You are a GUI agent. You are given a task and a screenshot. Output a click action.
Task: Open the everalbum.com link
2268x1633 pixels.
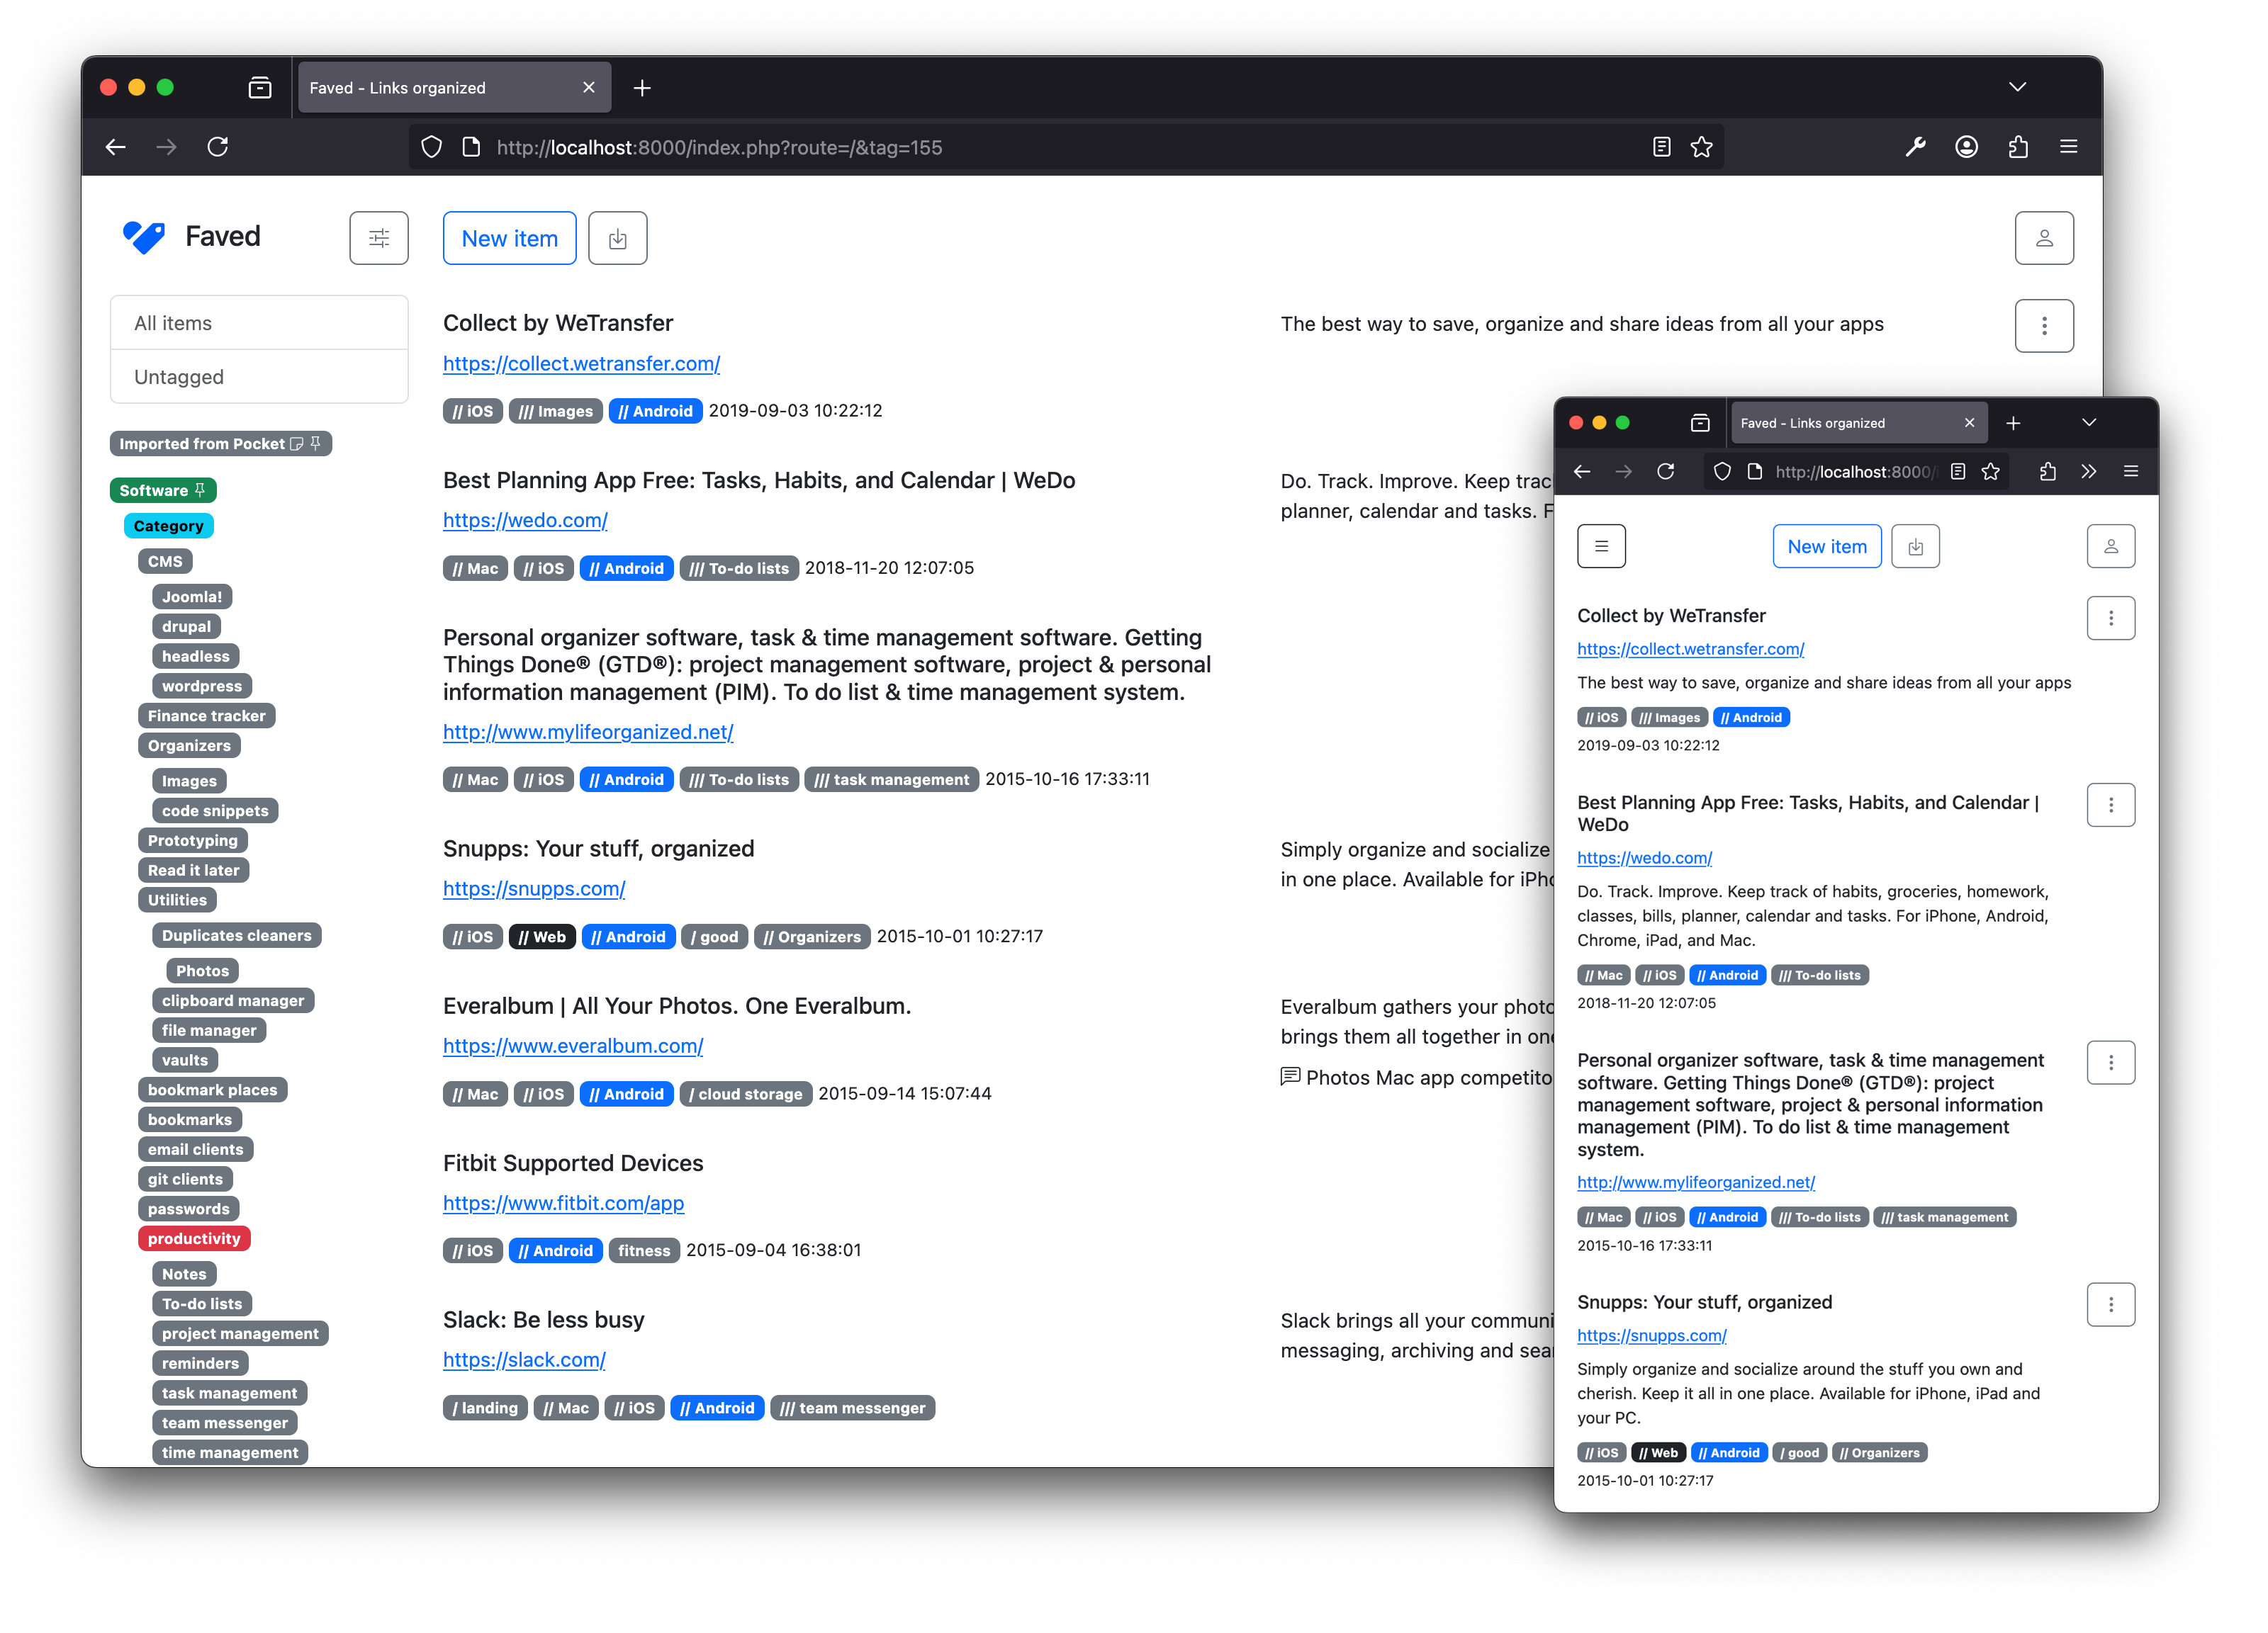coord(573,1046)
